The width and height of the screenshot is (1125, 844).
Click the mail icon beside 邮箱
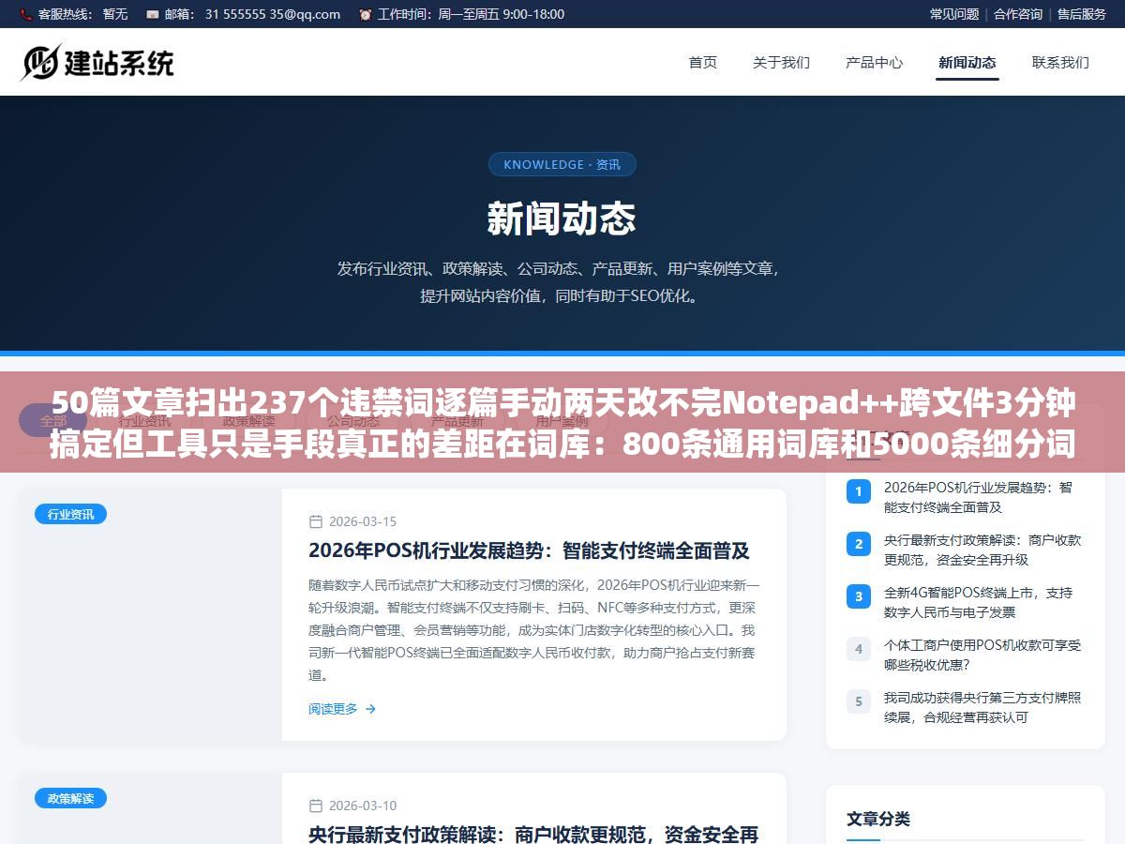pos(153,14)
